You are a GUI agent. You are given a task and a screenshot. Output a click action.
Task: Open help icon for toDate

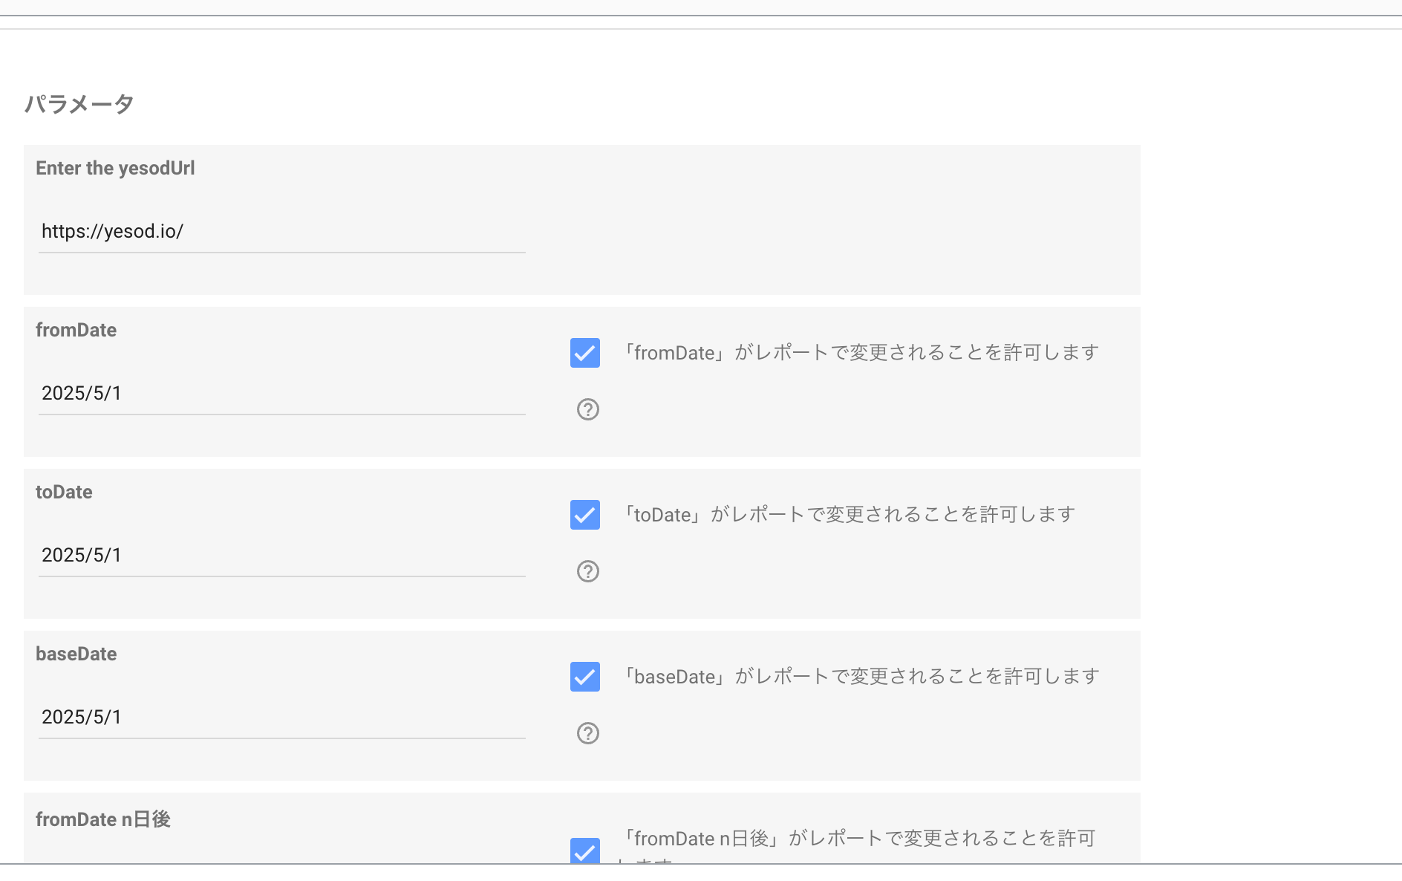coord(588,571)
